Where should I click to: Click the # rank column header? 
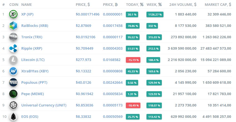tap(3, 5)
